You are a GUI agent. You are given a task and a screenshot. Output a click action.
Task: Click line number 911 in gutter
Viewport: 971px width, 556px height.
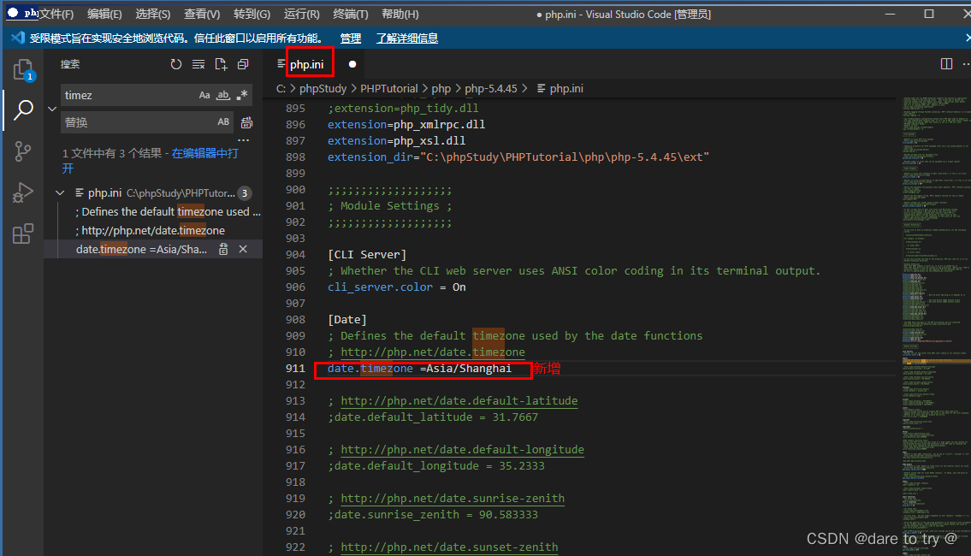(x=295, y=369)
